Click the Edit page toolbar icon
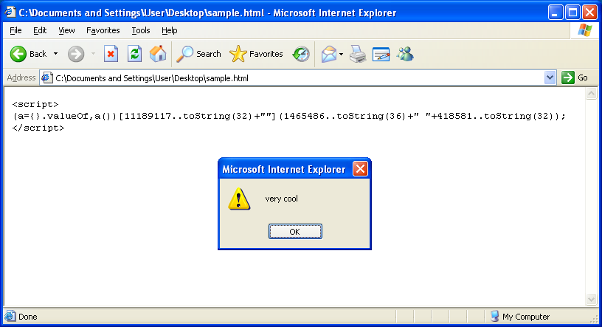This screenshot has width=602, height=327. [x=381, y=54]
